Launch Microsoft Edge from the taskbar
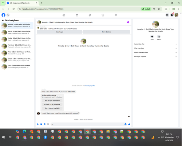The width and height of the screenshot is (182, 146). coord(24,131)
